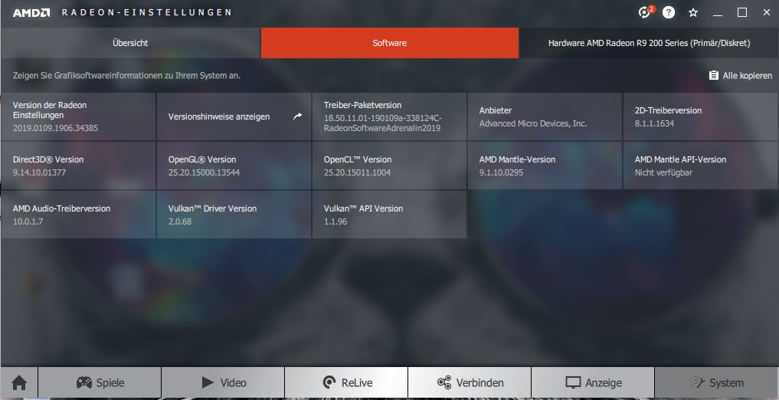Select the Software tab
This screenshot has width=779, height=400.
click(x=389, y=43)
